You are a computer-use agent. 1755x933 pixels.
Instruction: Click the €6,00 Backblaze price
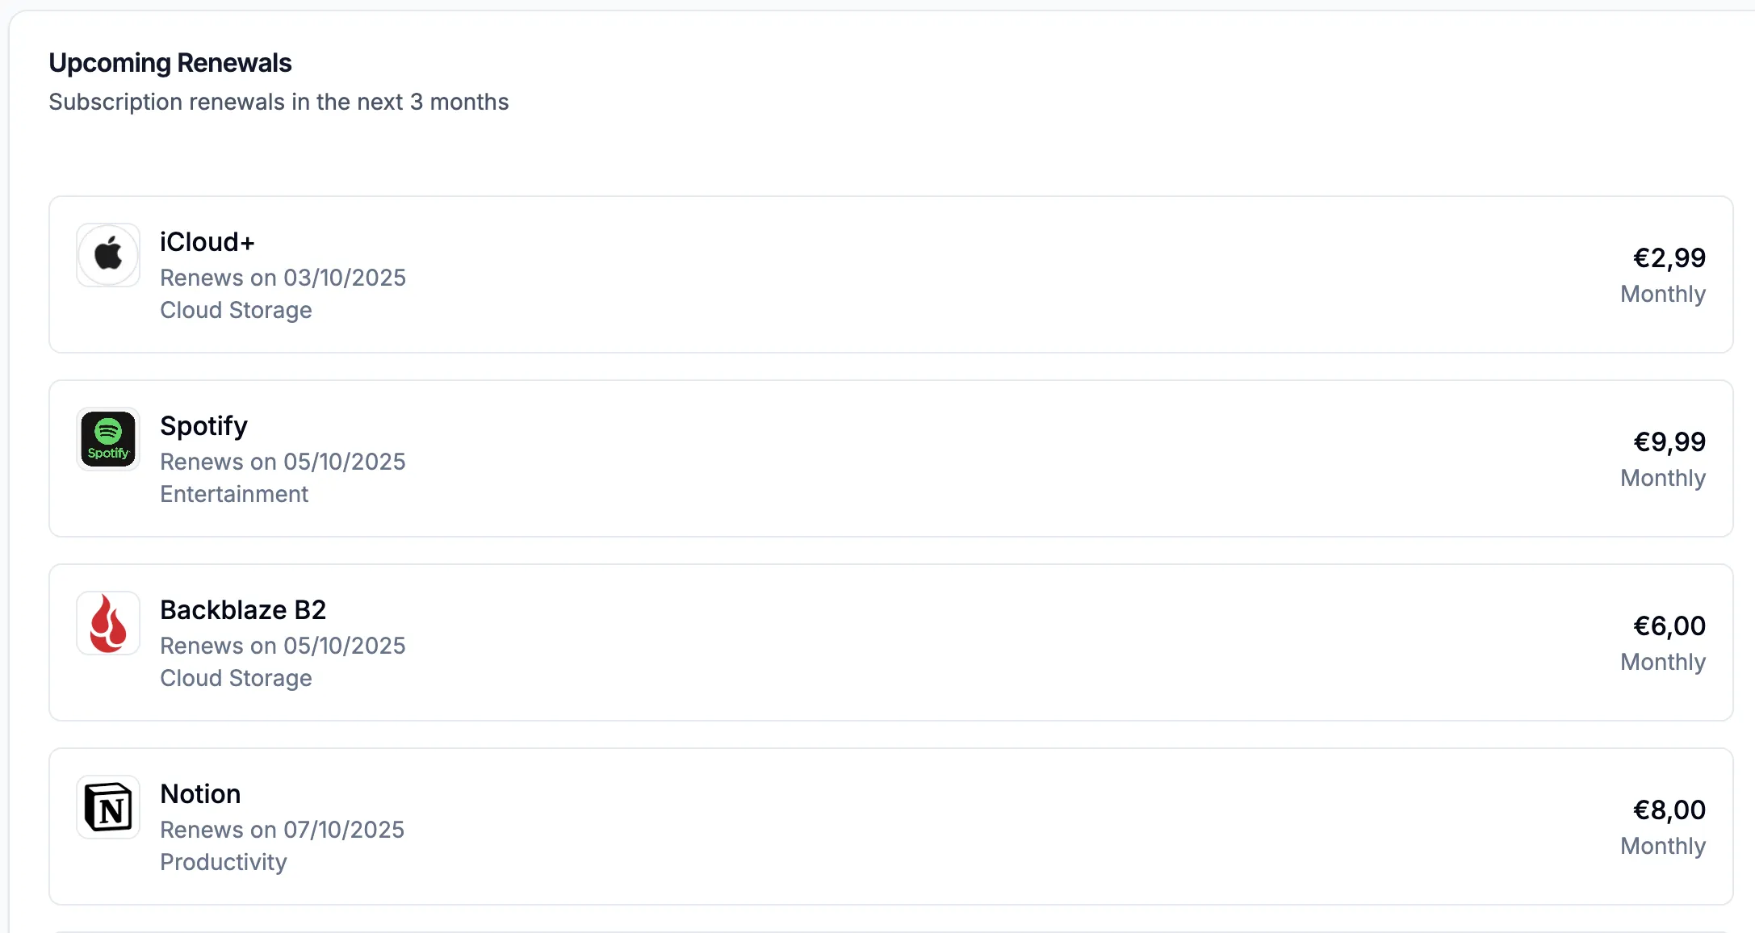coord(1669,626)
